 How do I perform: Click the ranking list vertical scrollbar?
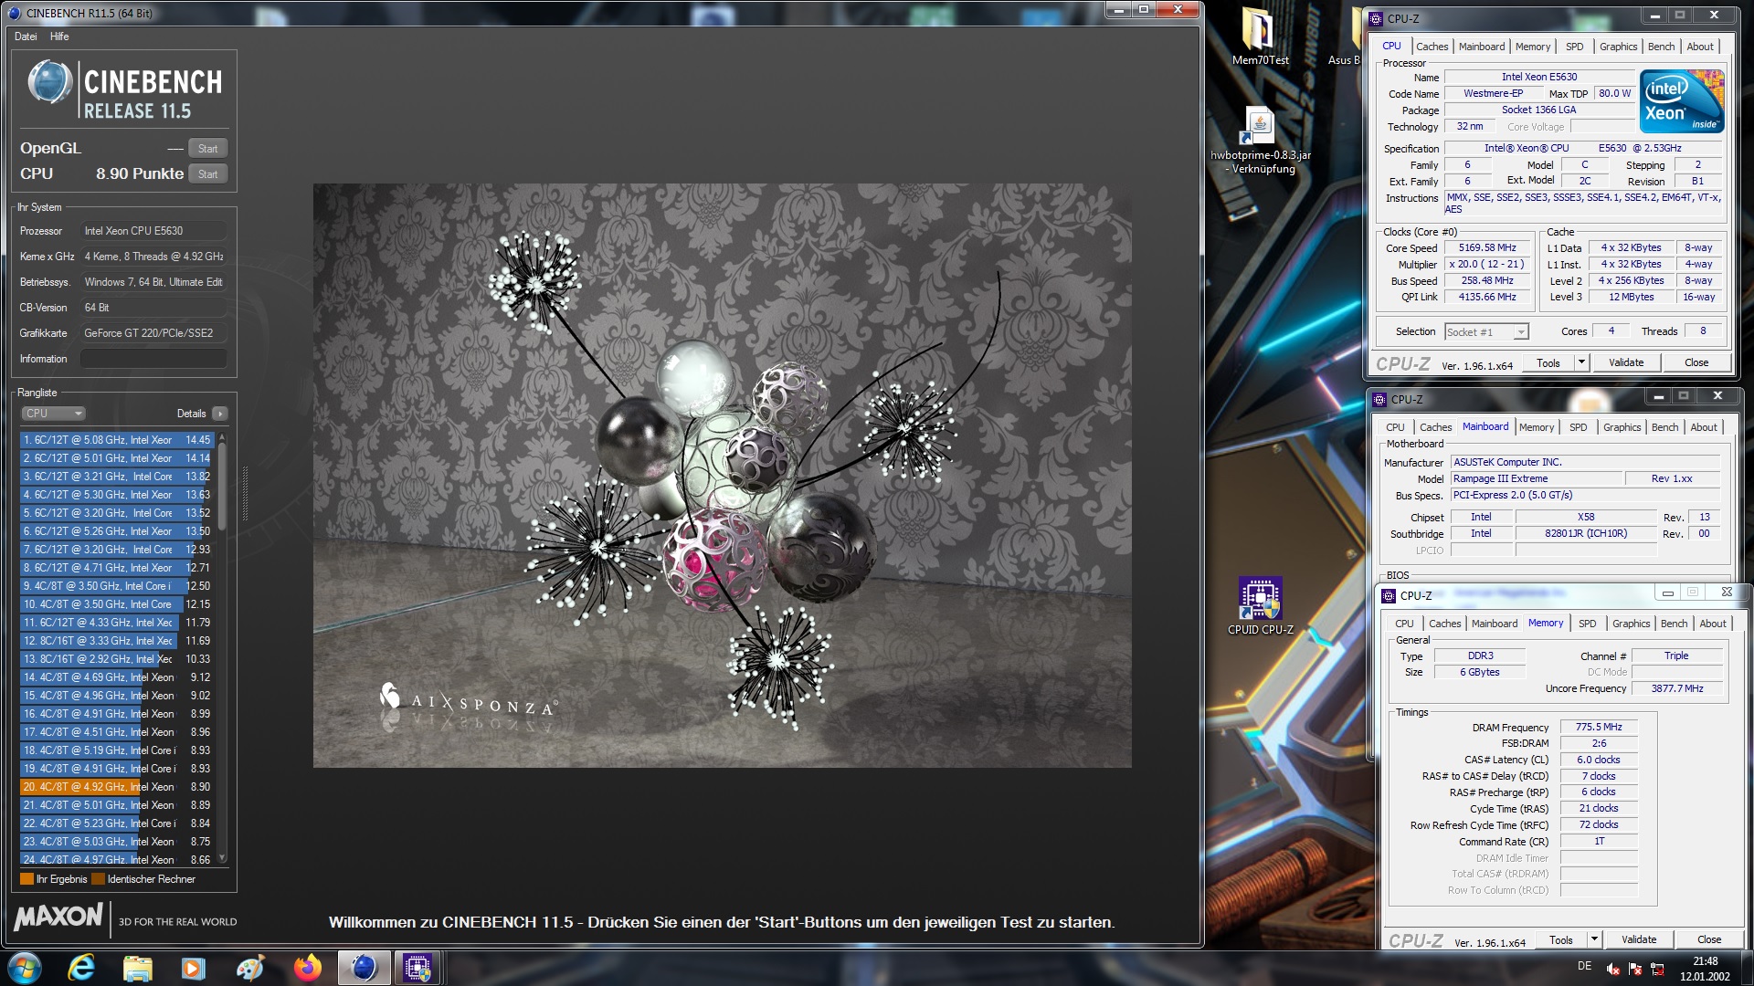point(222,648)
